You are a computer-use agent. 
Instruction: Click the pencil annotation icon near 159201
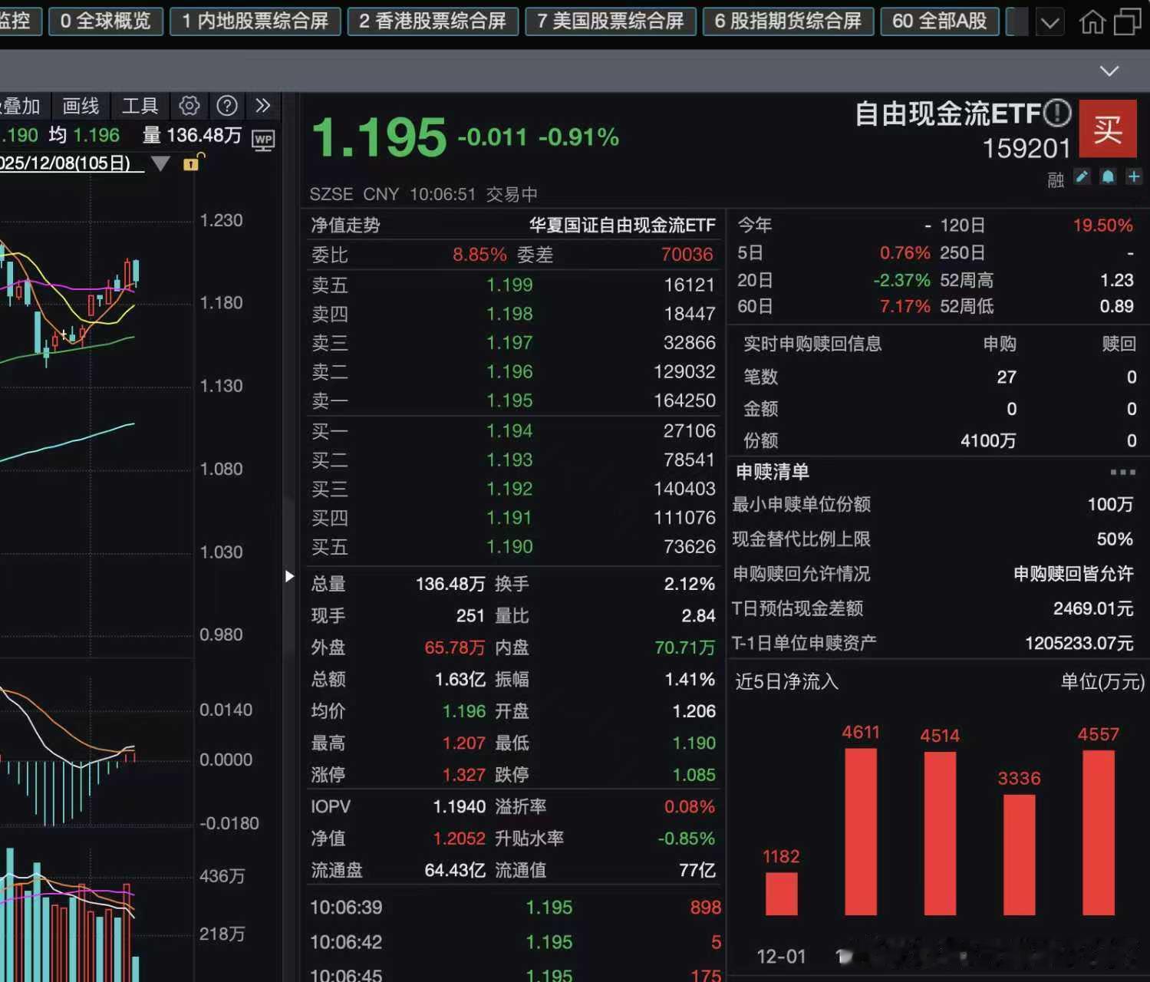point(1082,177)
